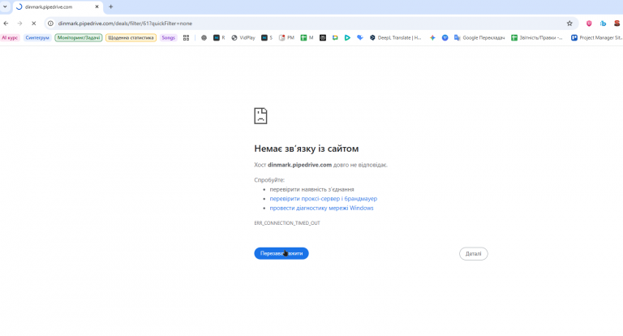
Task: Open the DeepL Translate bookmark
Action: [x=395, y=38]
